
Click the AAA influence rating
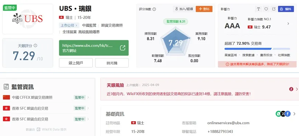[x=232, y=26]
